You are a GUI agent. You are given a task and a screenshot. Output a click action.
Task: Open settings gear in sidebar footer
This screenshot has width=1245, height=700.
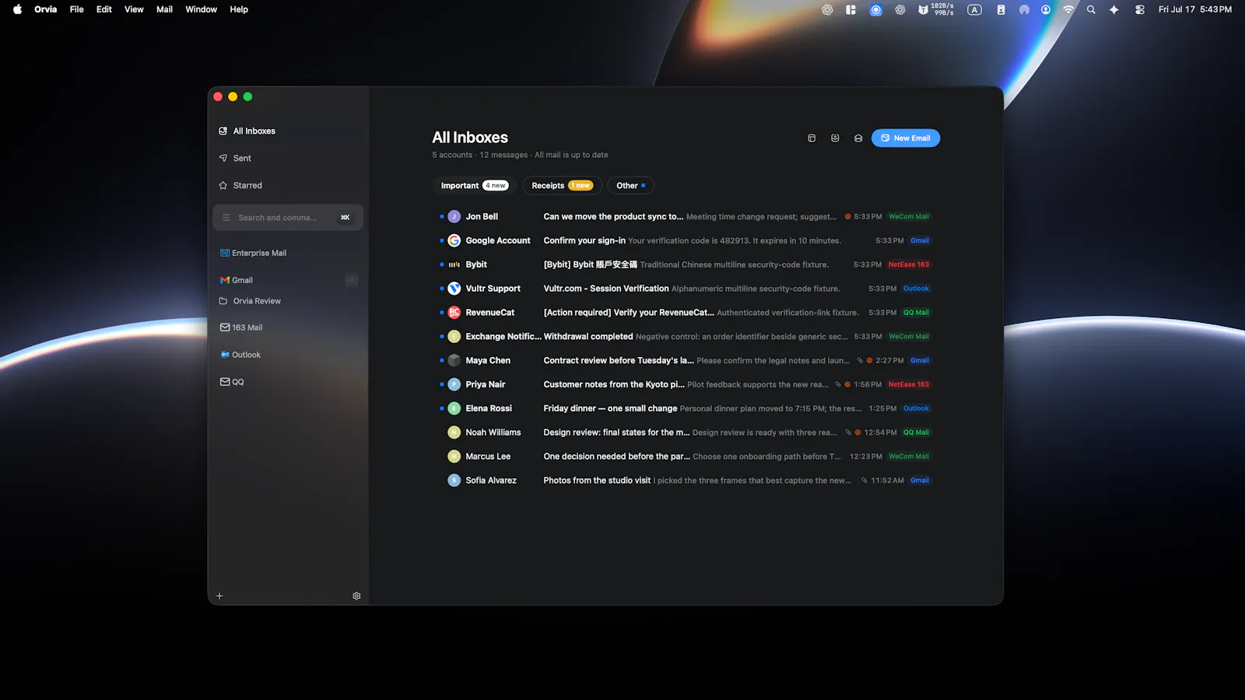click(356, 596)
